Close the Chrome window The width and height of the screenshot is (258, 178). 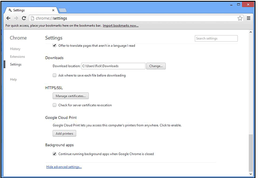pos(248,5)
